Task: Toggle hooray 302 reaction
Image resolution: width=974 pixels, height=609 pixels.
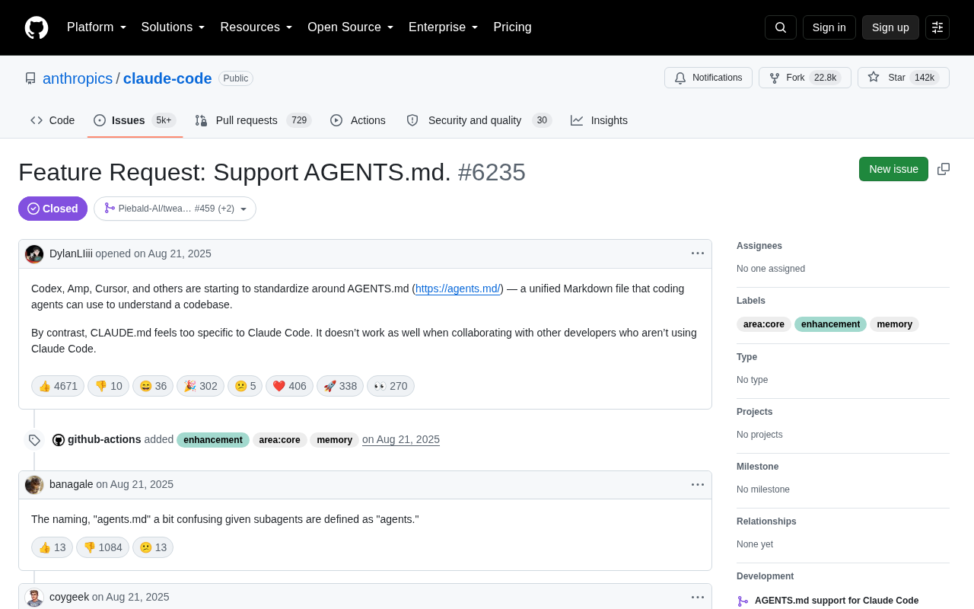Action: pyautogui.click(x=200, y=386)
